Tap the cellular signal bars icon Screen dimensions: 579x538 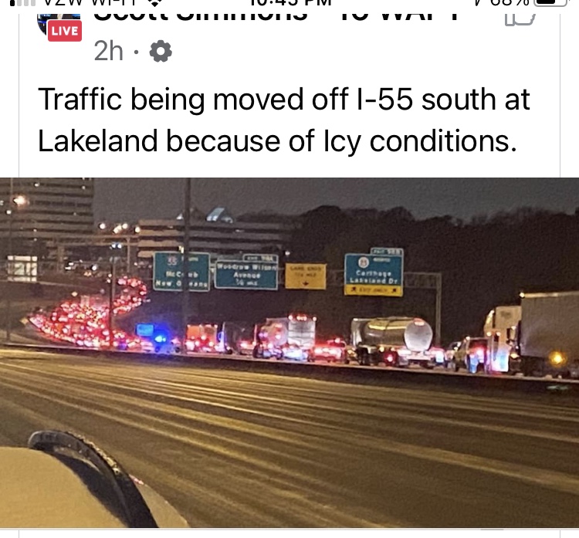[22, 3]
